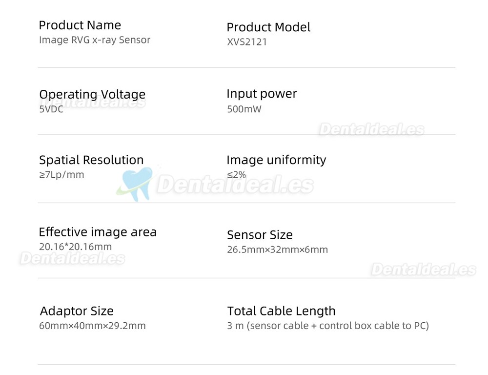Click the 20.16*20.16mm value
The image size is (488, 375).
[x=75, y=247]
